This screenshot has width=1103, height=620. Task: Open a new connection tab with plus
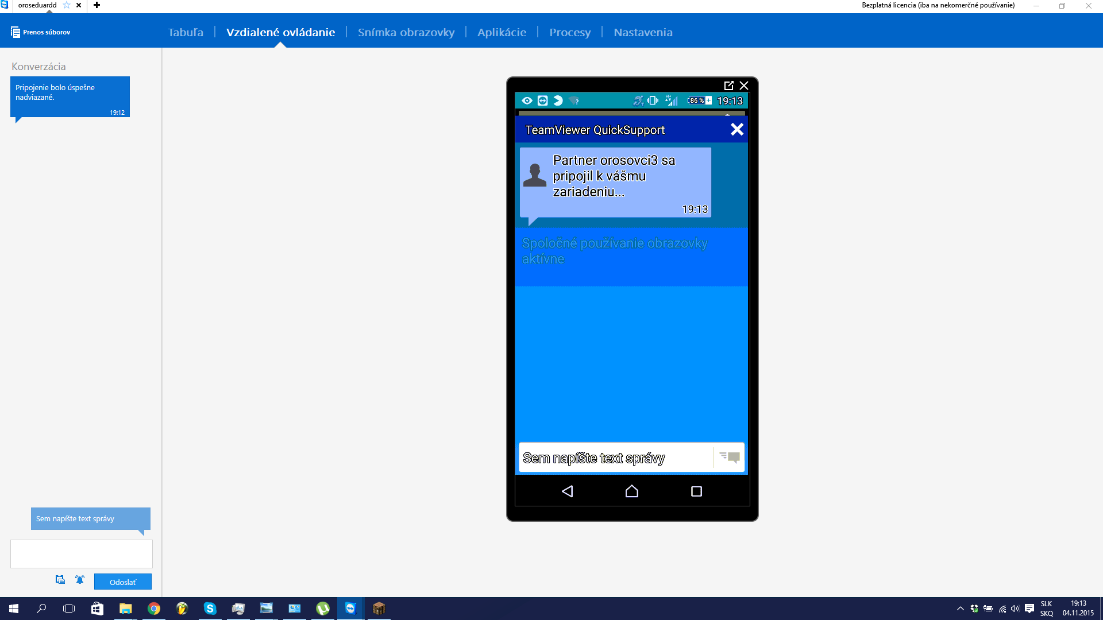point(97,5)
